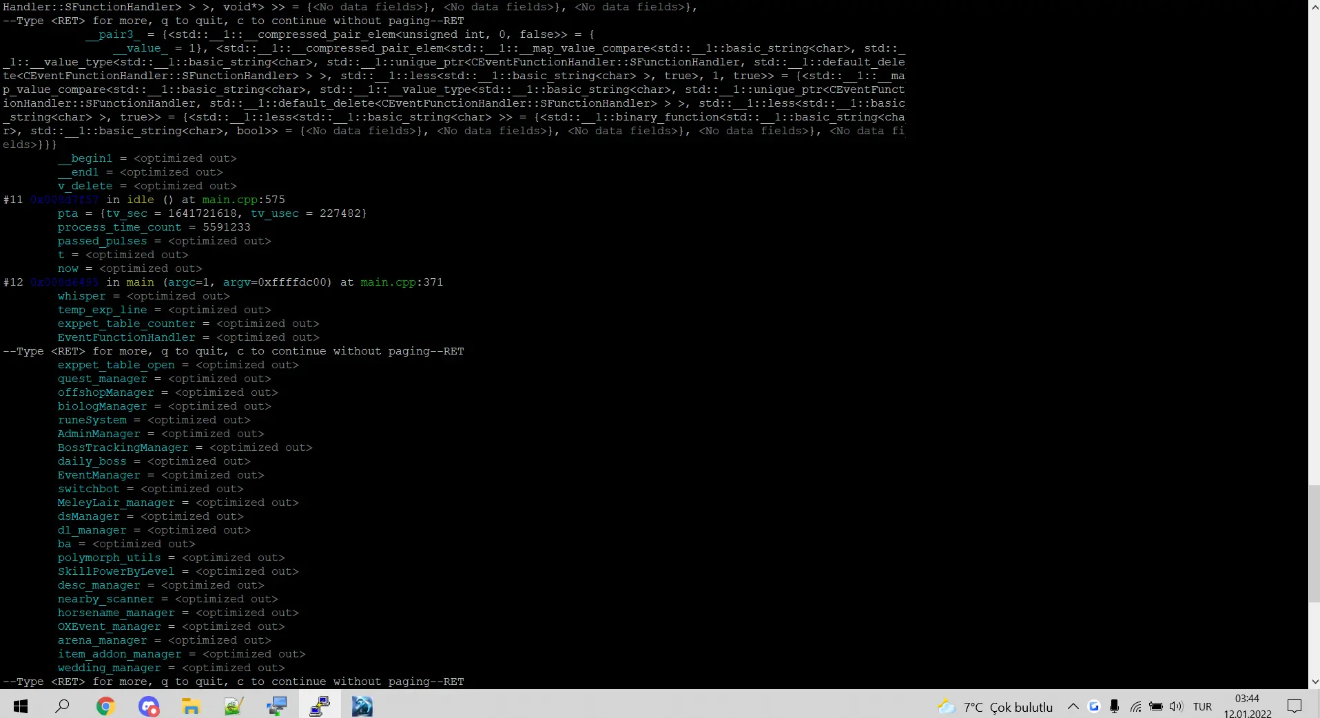Click 'EventManager = <optimized out>' line
Viewport: 1320px width, 718px height.
coord(161,475)
